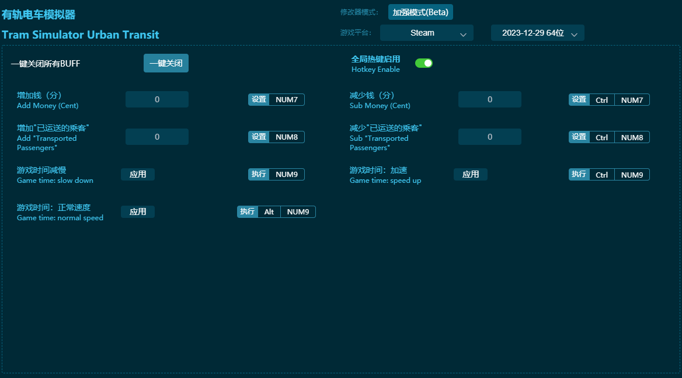Click 设置 hotkey for Add Money
This screenshot has height=378, width=682.
pos(259,100)
